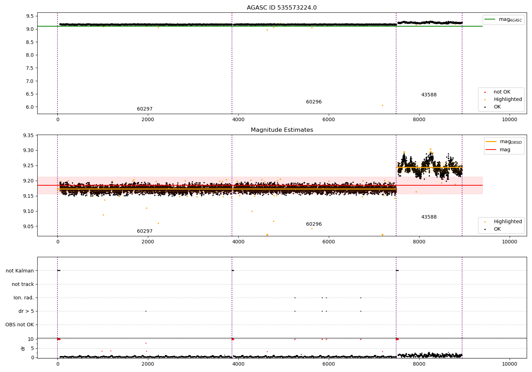Click the red line sample for mag legend
Viewport: 532px width, 372px height.
tap(491, 150)
